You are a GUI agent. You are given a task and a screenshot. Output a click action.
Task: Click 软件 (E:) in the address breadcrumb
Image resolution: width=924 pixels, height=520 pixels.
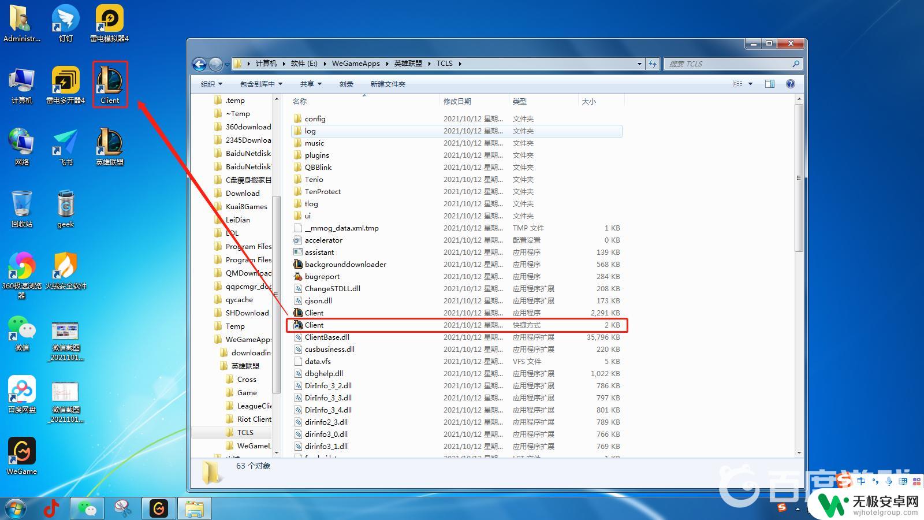(304, 64)
